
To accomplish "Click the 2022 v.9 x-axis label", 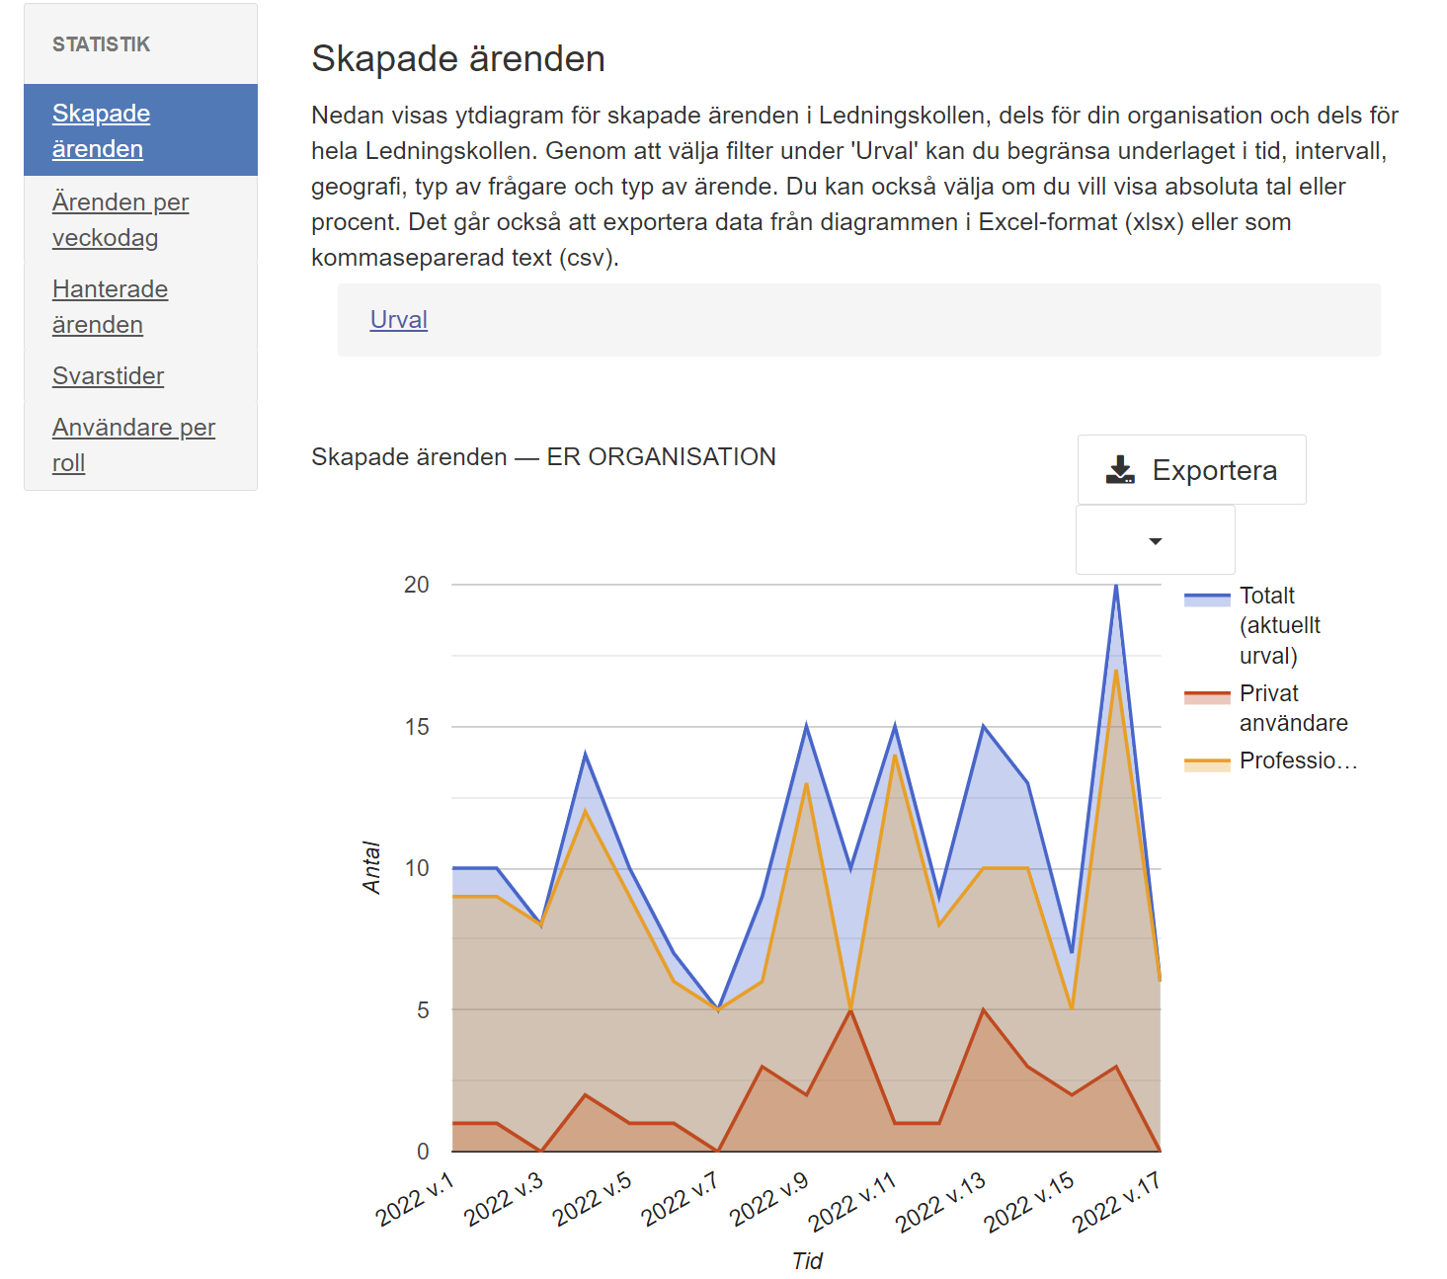I will click(769, 1198).
